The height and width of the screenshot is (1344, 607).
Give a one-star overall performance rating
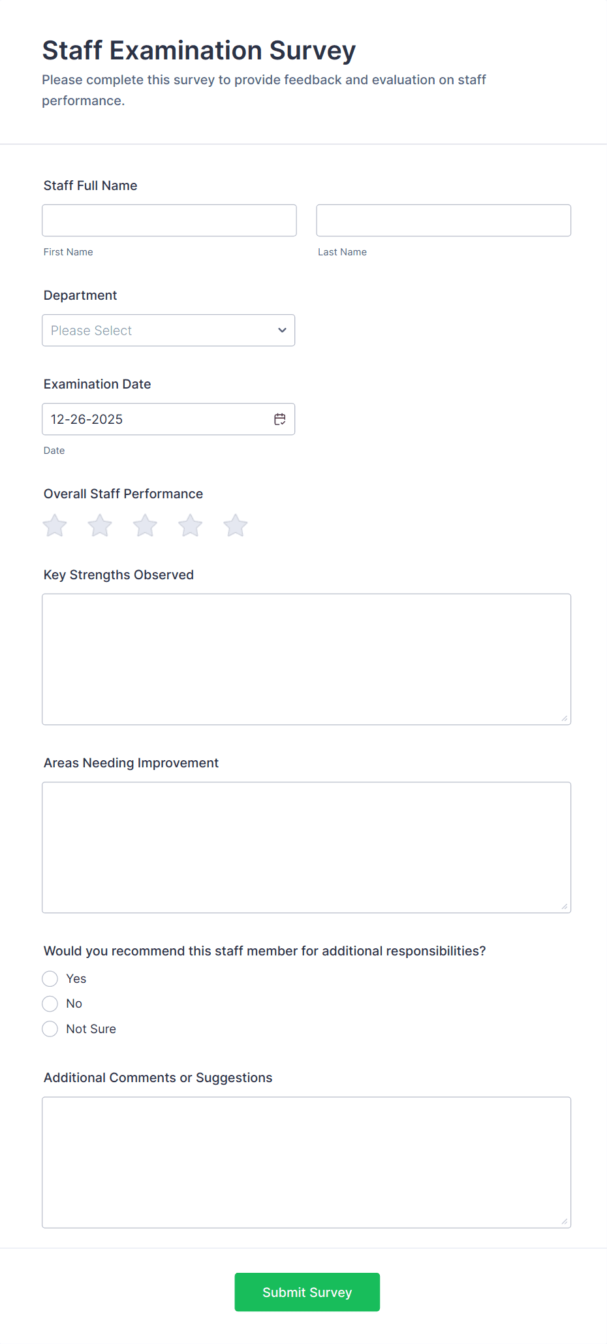[54, 525]
